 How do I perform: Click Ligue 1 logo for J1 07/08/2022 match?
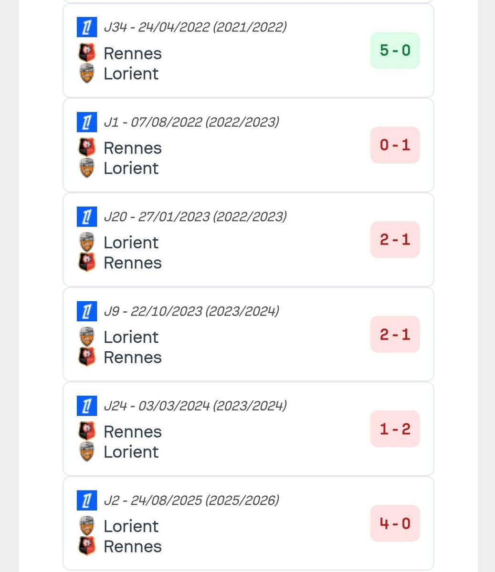(x=87, y=122)
